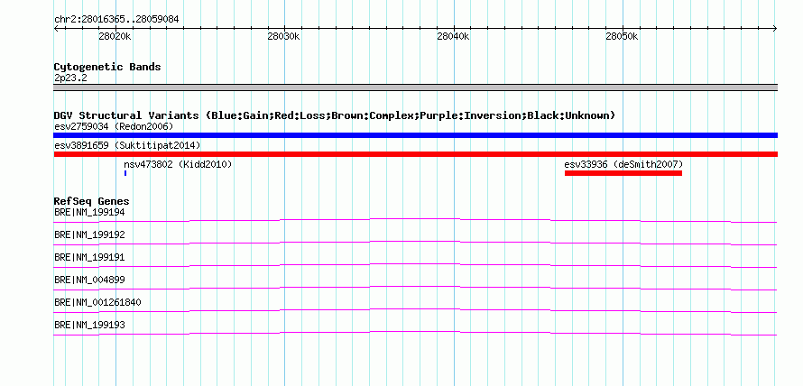Select the Cytogenetic Bands track title

107,67
